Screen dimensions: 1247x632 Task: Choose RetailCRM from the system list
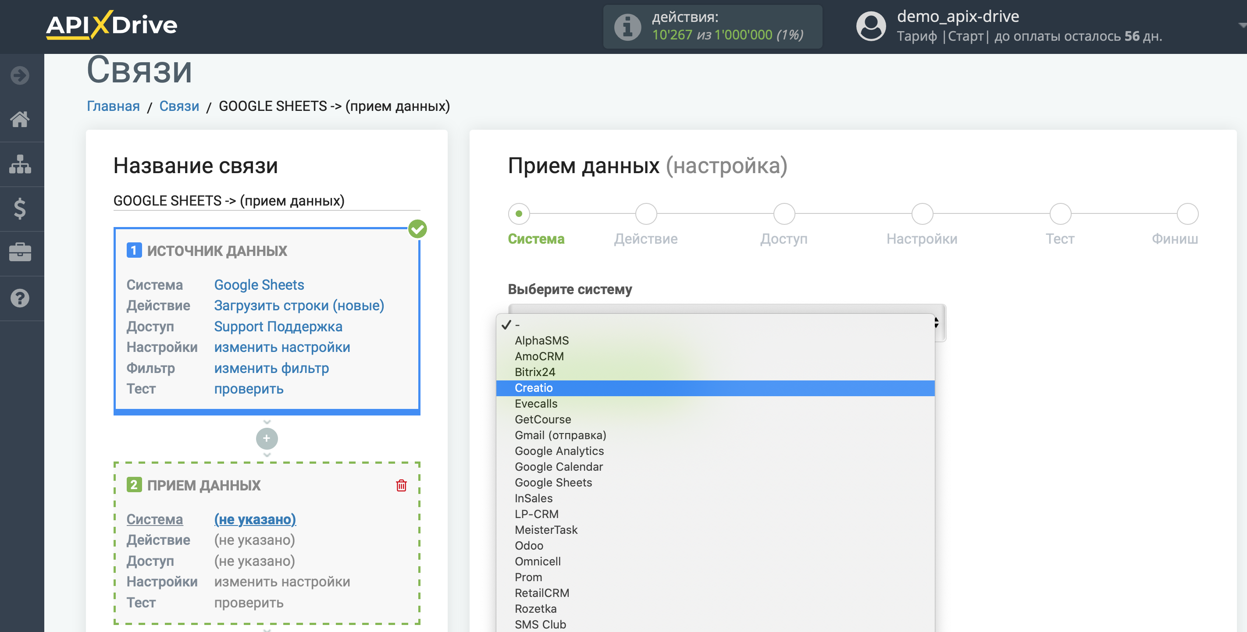715,593
